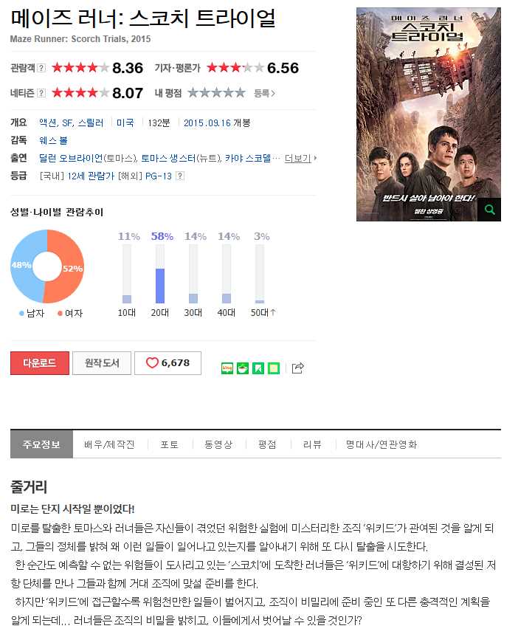Click the Scorch Trials movie poster
This screenshot has height=637, width=518.
(429, 114)
